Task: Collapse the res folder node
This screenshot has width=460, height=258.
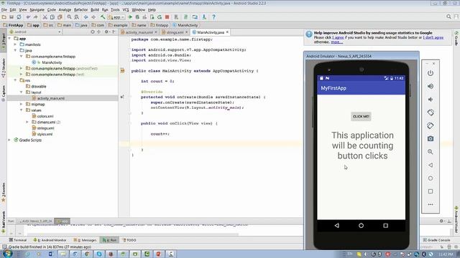Action: (x=15, y=80)
